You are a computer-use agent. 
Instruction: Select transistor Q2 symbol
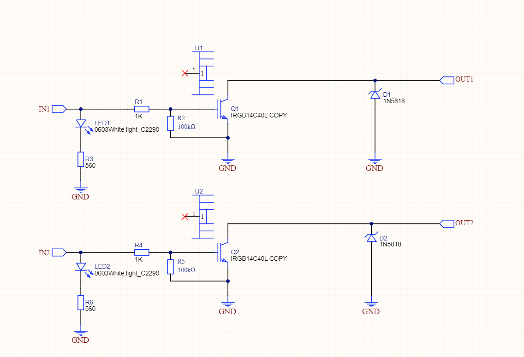[223, 252]
